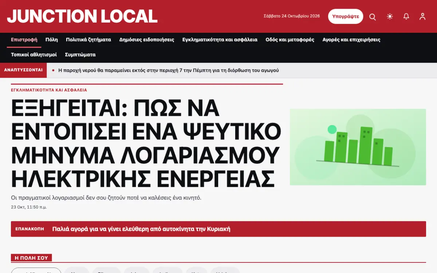This screenshot has height=273, width=437.
Task: Open ticker story about παροχή νερού
Action: (x=169, y=70)
